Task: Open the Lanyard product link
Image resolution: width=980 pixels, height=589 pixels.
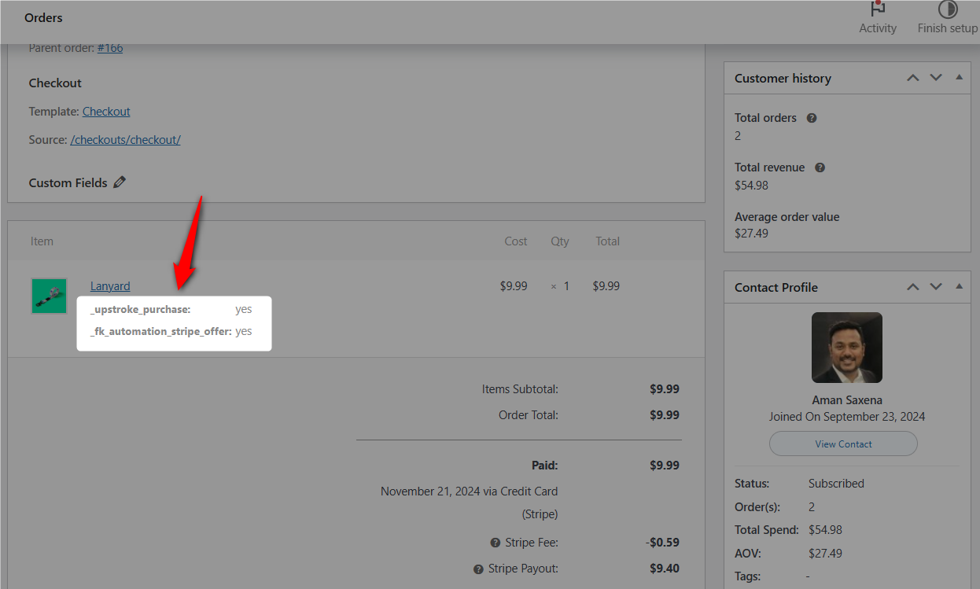Action: coord(110,286)
